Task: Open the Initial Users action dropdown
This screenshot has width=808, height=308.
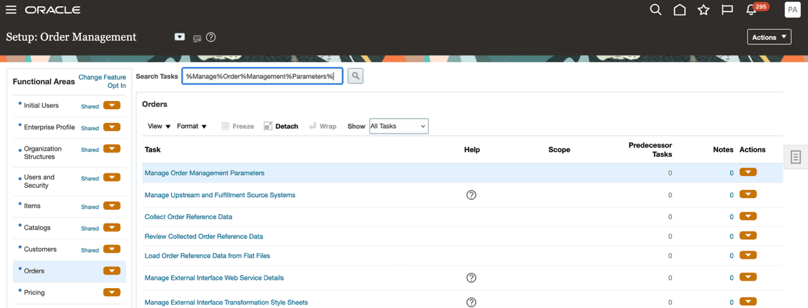Action: coord(112,105)
